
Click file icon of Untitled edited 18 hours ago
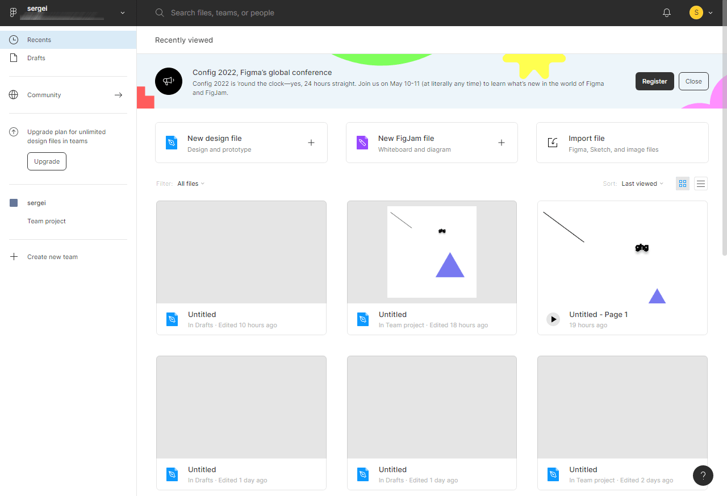point(363,319)
